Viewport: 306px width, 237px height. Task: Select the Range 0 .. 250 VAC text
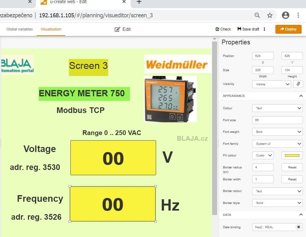tap(112, 133)
